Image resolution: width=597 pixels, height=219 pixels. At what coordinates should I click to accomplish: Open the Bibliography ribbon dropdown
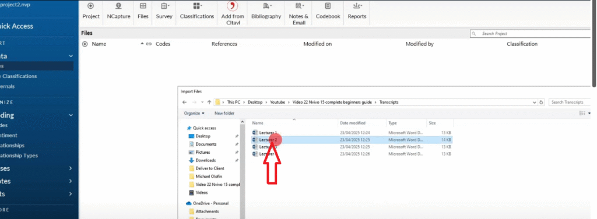click(x=266, y=11)
